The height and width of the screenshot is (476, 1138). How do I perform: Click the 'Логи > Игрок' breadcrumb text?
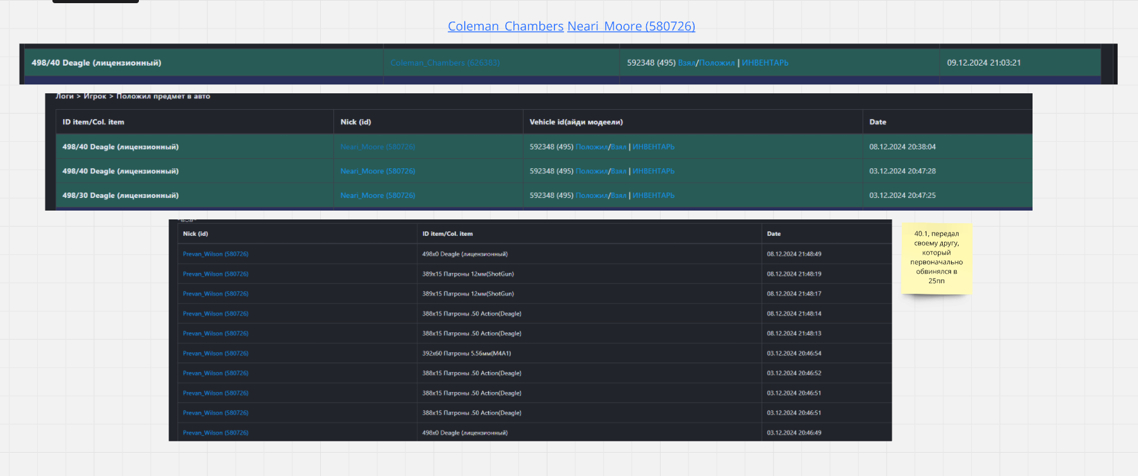coord(81,96)
